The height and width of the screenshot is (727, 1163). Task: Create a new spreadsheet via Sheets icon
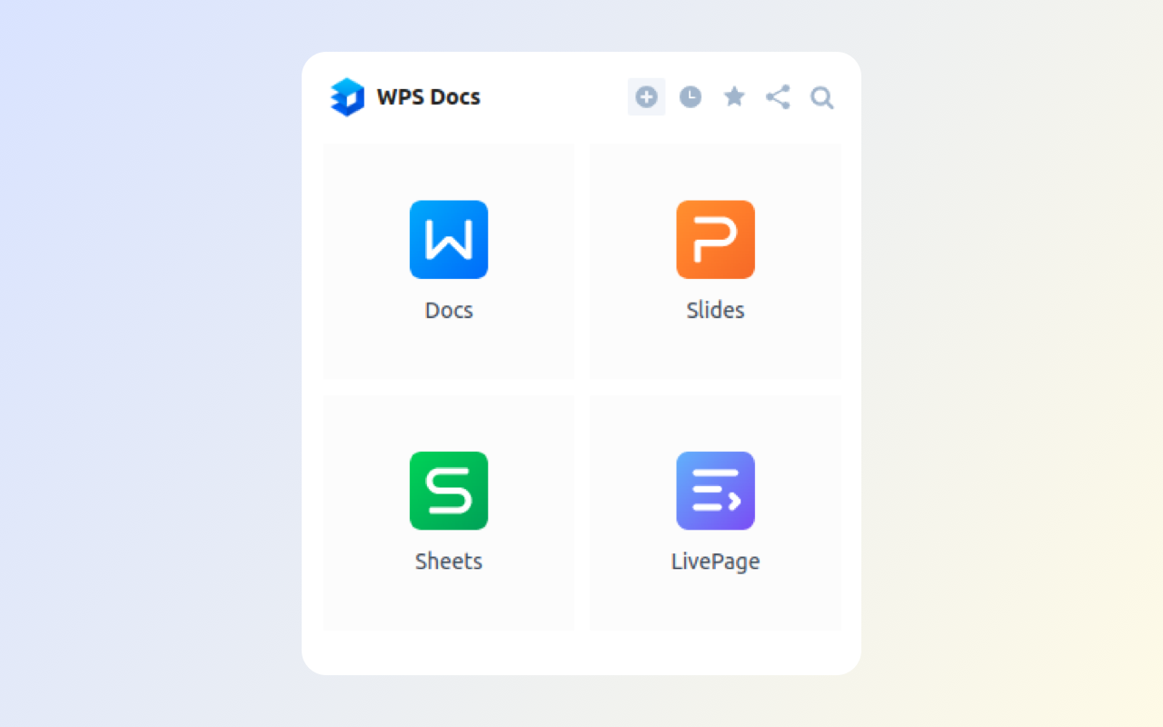point(449,491)
